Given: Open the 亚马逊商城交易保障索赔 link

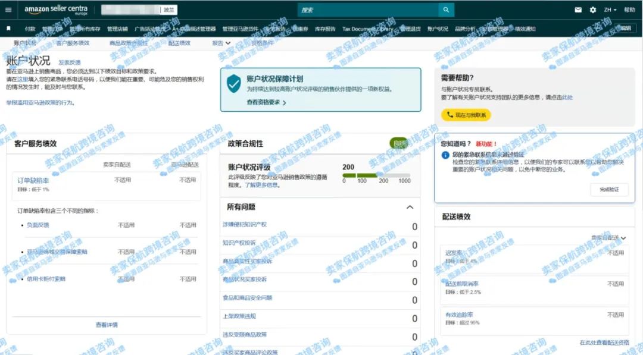Looking at the screenshot, I should pyautogui.click(x=57, y=252).
